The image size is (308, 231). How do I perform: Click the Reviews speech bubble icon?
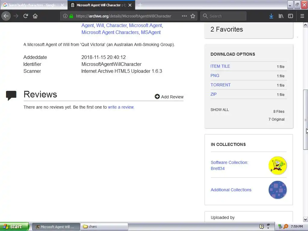[x=11, y=95]
